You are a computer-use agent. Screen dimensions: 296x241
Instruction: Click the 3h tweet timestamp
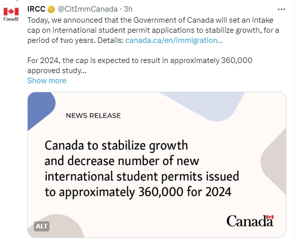point(128,9)
